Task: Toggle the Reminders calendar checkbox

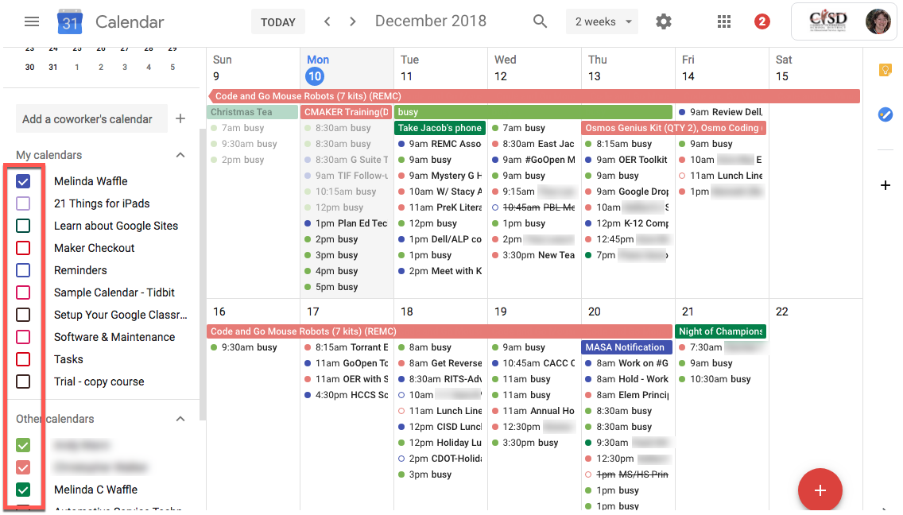Action: (23, 270)
